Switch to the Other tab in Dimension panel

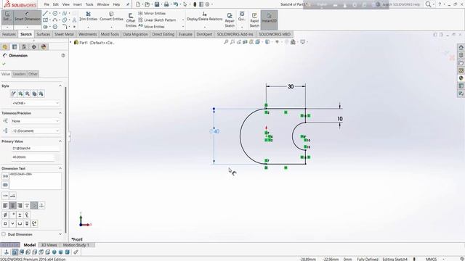pyautogui.click(x=33, y=74)
